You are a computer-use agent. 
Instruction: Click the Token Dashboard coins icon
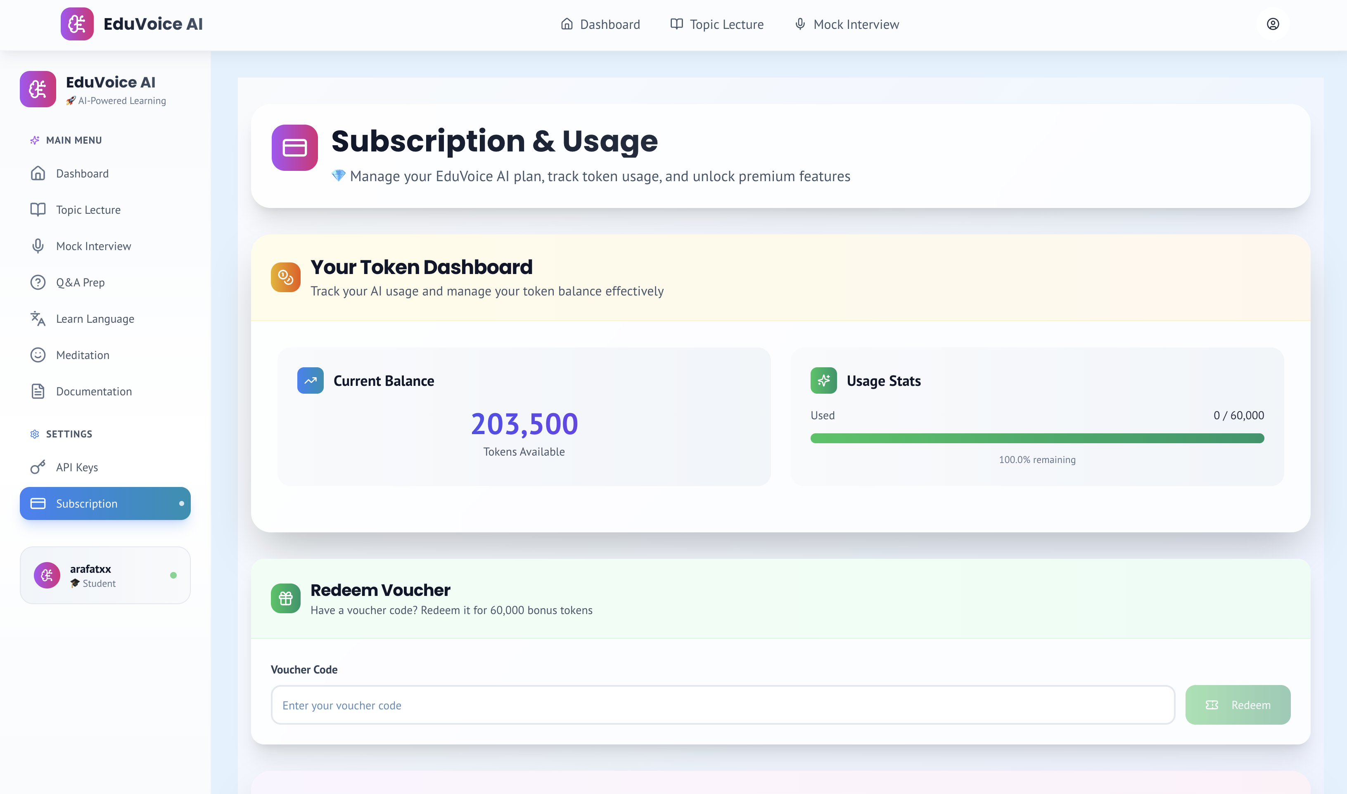[x=285, y=277]
